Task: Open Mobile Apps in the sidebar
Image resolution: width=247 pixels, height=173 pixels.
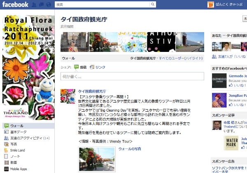Action: (19, 169)
